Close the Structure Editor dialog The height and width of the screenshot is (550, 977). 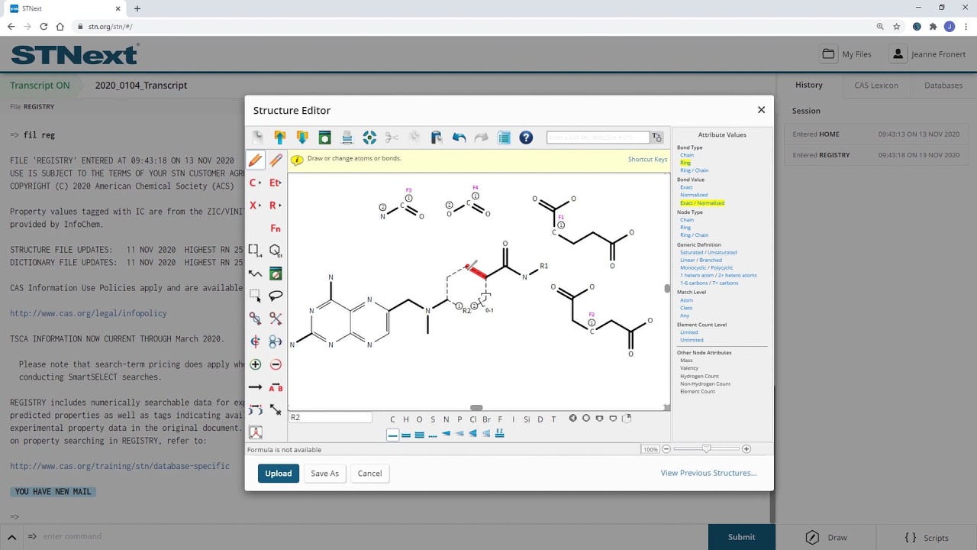click(761, 110)
